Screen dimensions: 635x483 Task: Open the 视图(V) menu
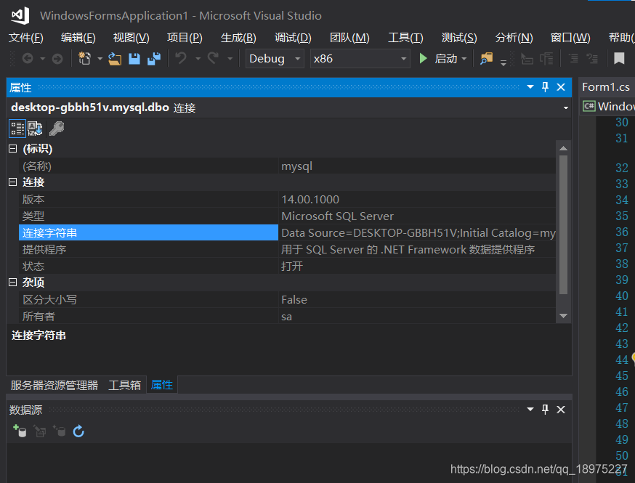point(132,38)
